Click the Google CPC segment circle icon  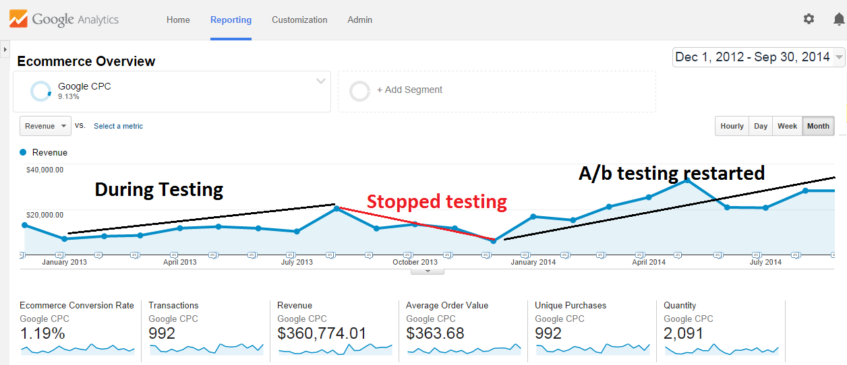coord(41,91)
